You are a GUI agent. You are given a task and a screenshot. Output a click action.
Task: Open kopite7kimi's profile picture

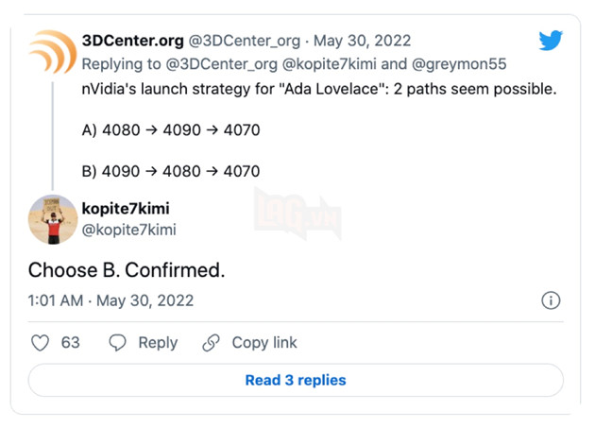53,219
